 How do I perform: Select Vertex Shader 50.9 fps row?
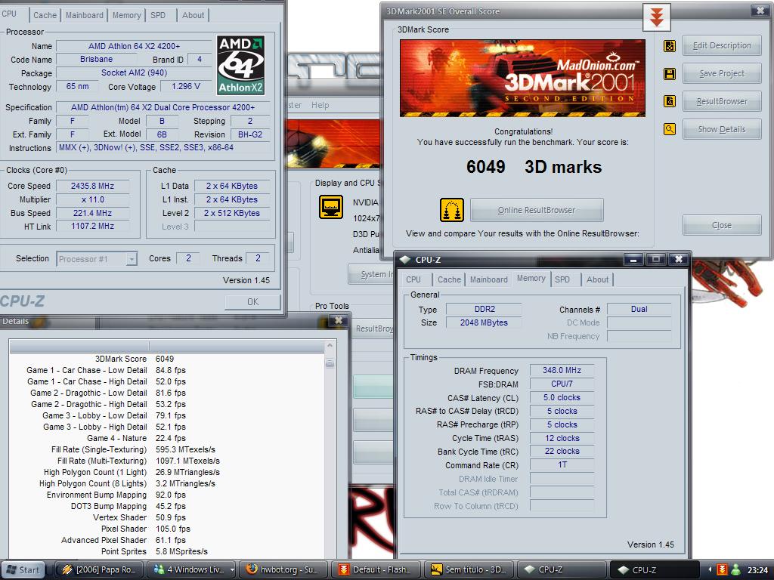click(168, 518)
